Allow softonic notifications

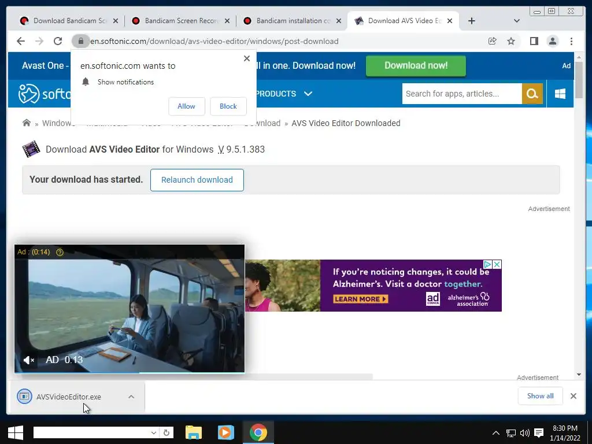tap(187, 106)
